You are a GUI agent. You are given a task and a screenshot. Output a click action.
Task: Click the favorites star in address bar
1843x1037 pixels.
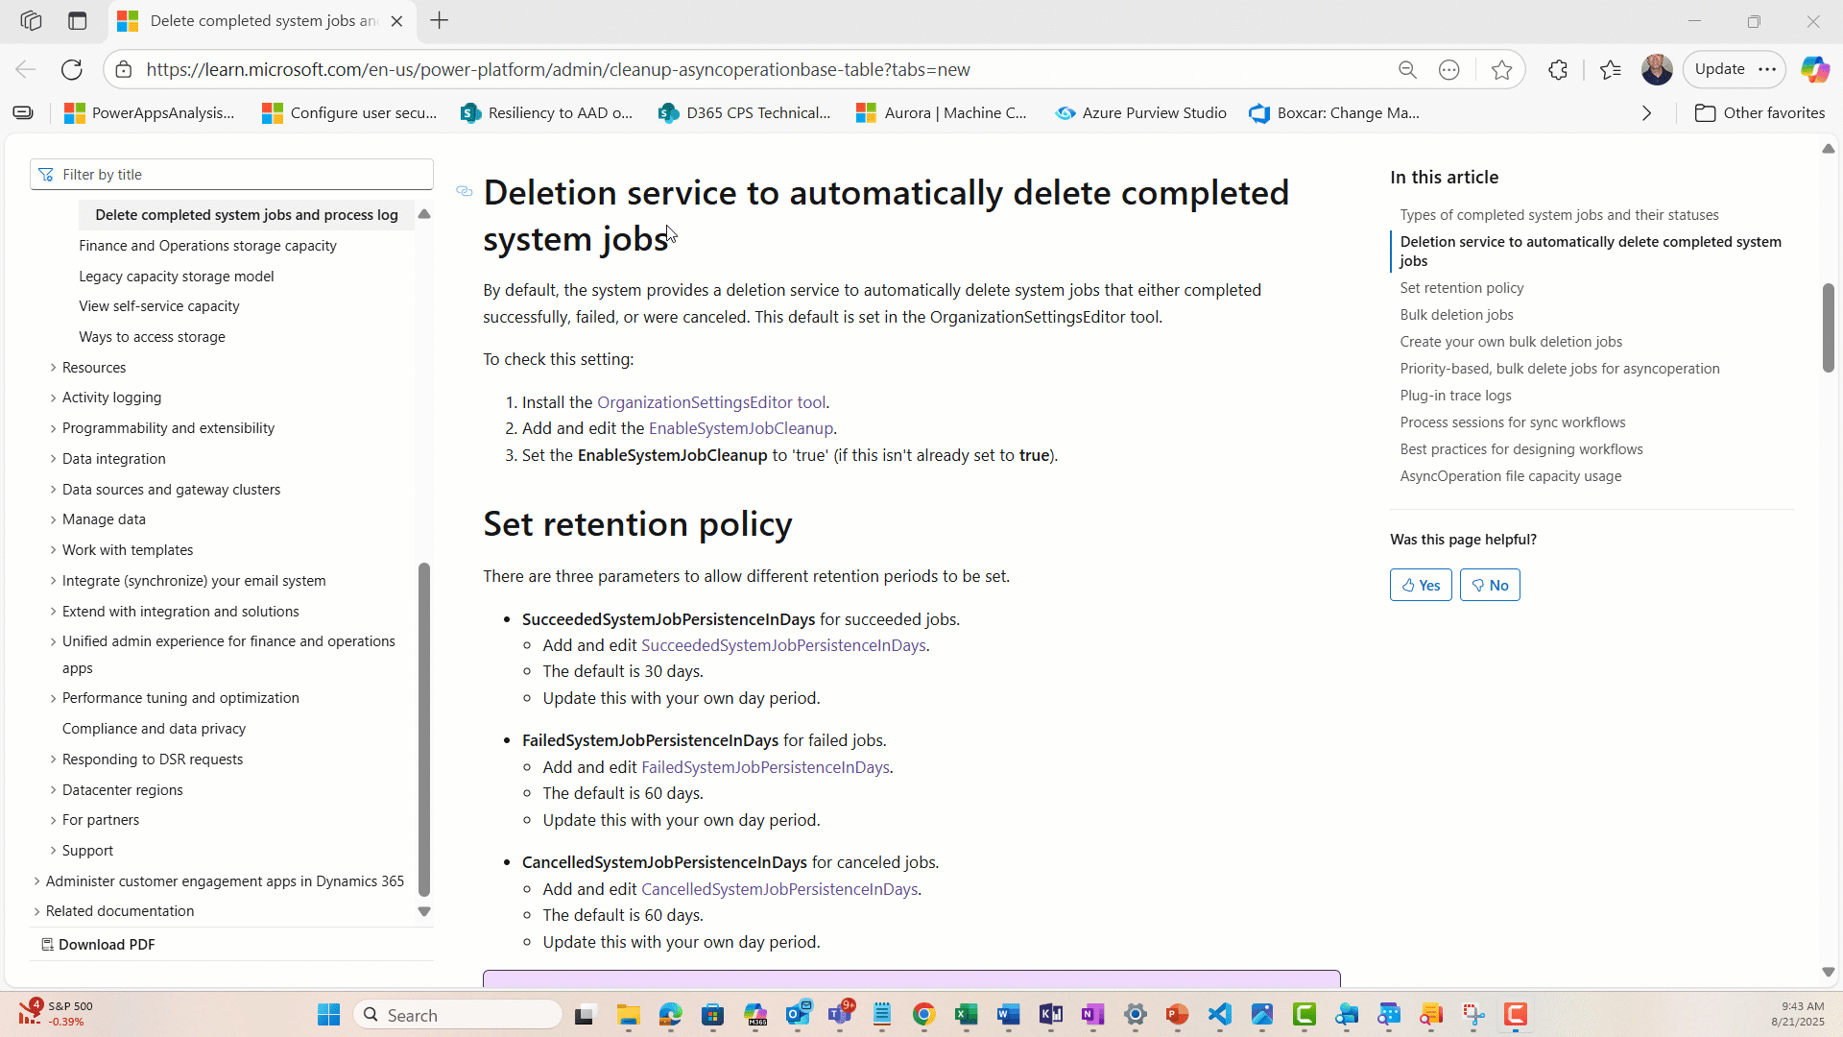pyautogui.click(x=1502, y=69)
